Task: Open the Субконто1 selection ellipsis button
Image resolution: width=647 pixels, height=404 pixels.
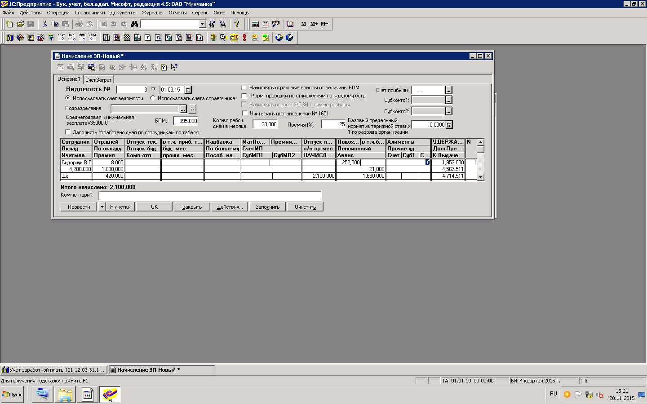Action: point(448,100)
